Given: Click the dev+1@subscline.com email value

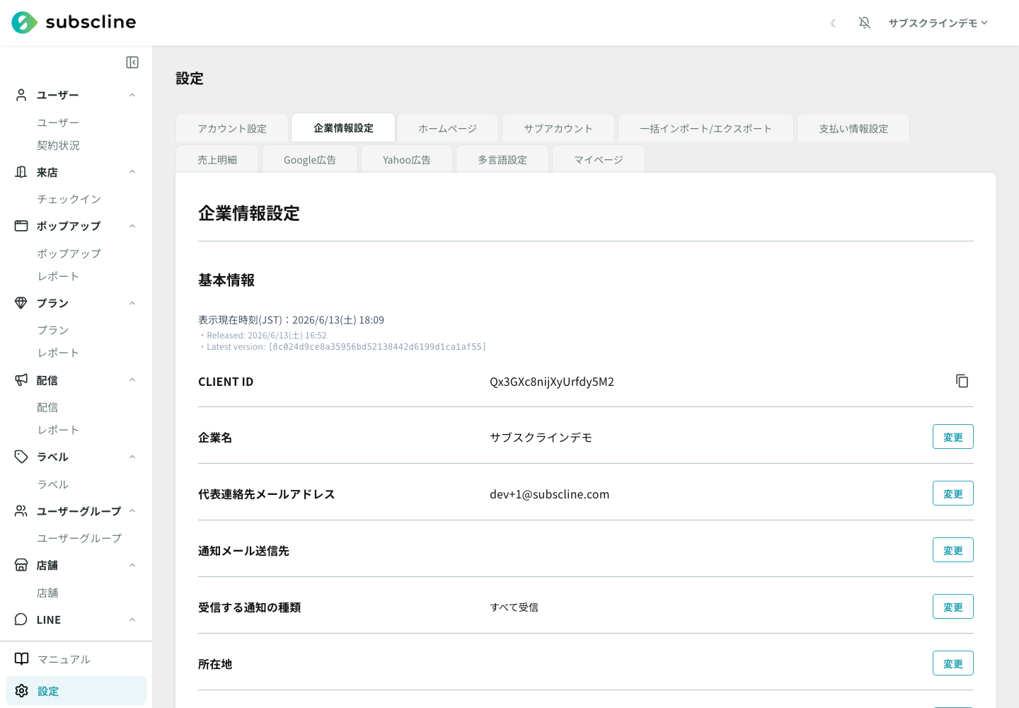Looking at the screenshot, I should [x=549, y=494].
